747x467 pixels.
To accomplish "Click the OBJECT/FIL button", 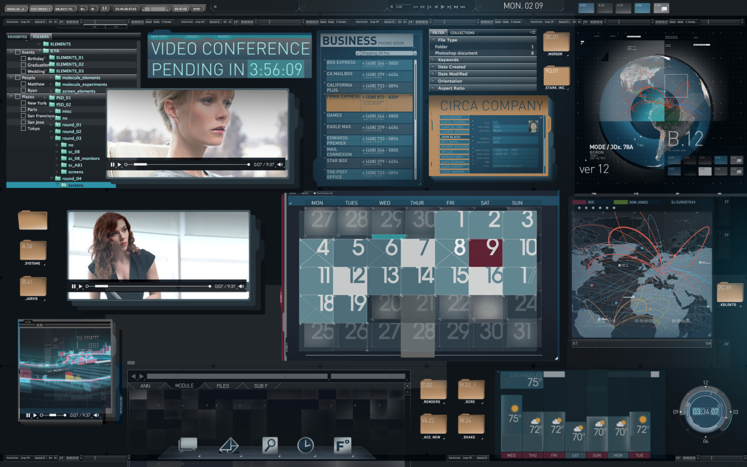I will pos(65,9).
